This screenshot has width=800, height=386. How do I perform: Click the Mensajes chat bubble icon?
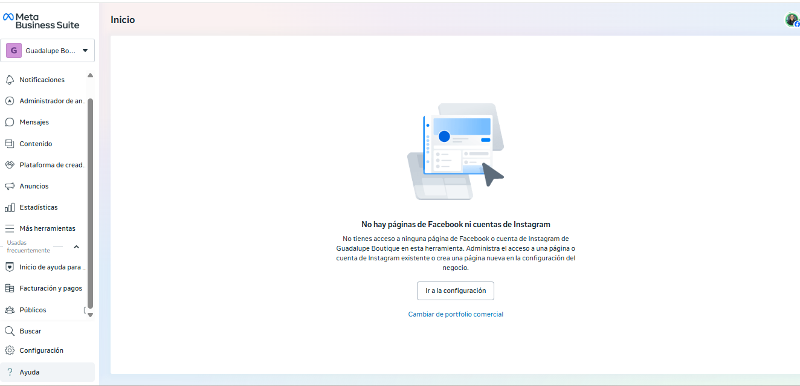click(x=9, y=122)
